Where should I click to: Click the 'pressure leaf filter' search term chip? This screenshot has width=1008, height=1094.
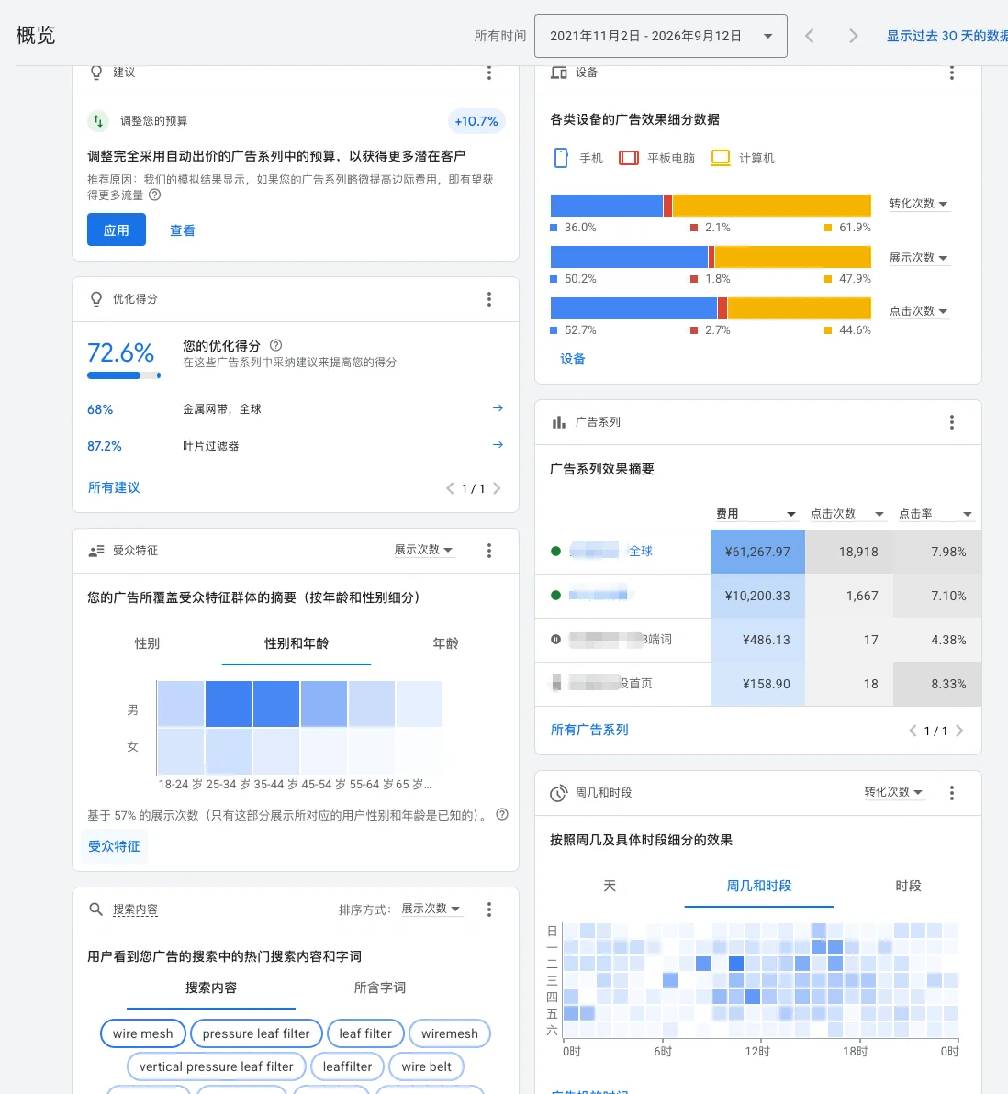(x=256, y=1033)
